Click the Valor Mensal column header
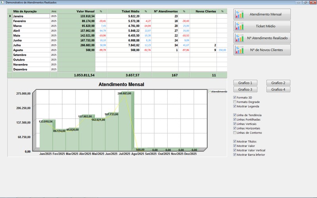 click(x=76, y=11)
